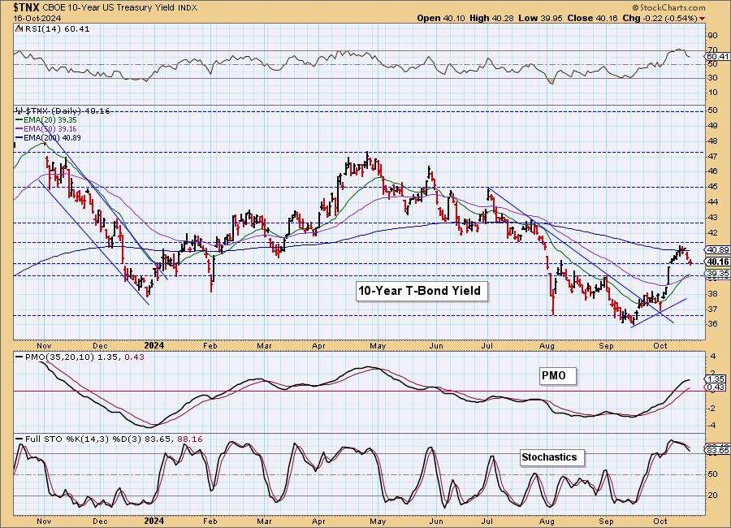Click the 1.35 PMO value tag
The height and width of the screenshot is (528, 731).
point(716,379)
